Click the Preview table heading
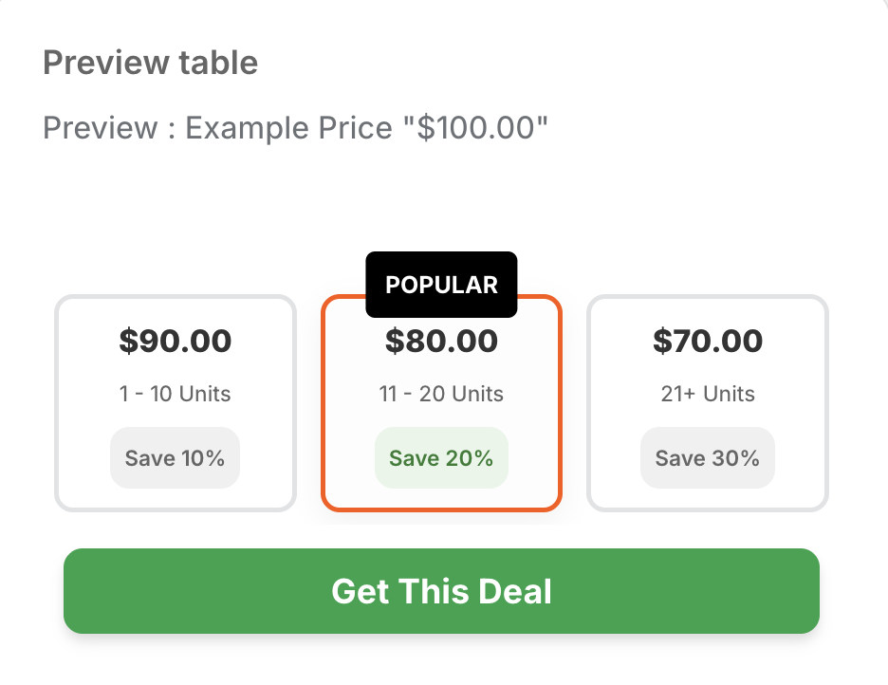 point(150,63)
